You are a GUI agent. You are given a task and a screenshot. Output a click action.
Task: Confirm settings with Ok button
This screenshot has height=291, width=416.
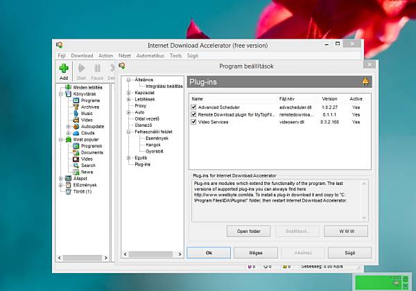tap(209, 253)
